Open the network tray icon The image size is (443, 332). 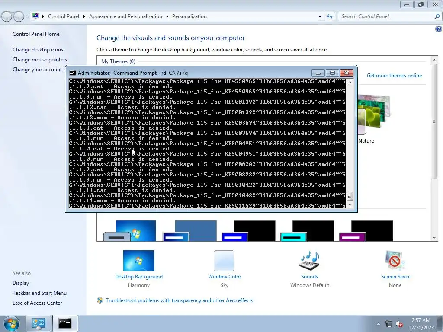click(x=389, y=324)
